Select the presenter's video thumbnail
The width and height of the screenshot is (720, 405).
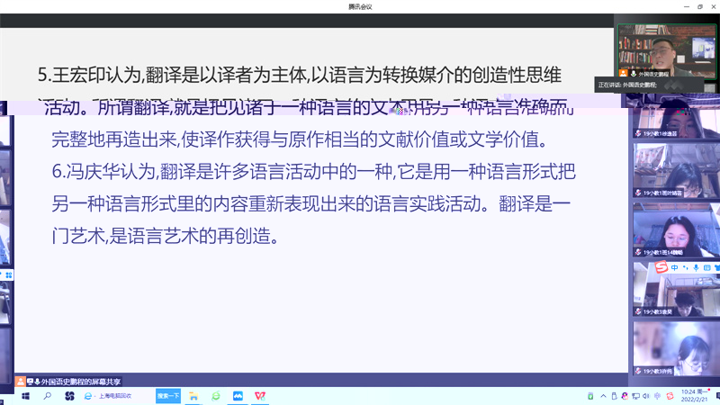click(667, 45)
